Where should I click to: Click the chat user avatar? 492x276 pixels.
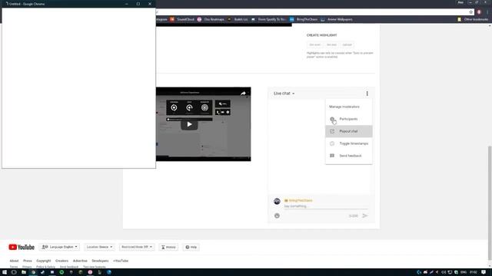point(277,201)
